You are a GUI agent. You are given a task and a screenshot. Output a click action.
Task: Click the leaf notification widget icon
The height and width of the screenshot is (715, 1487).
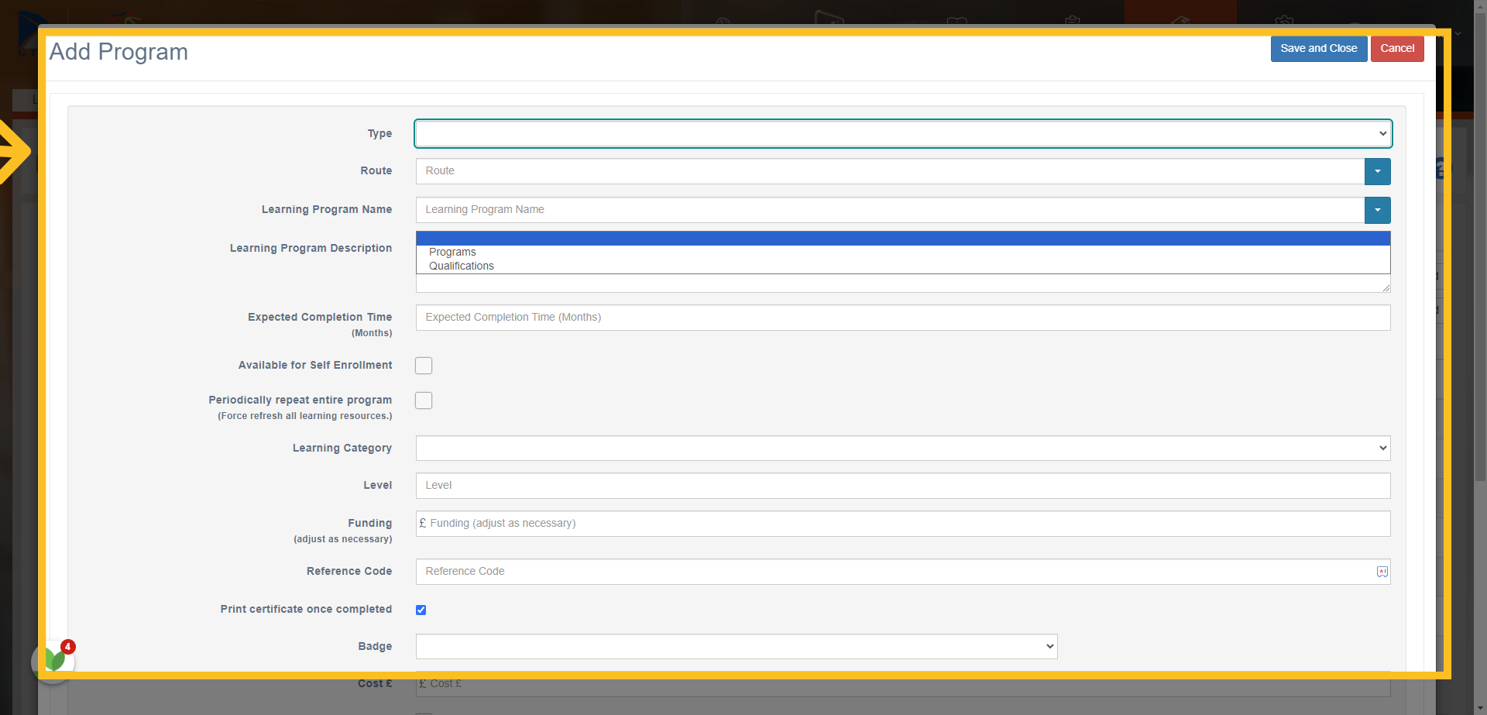pyautogui.click(x=53, y=660)
